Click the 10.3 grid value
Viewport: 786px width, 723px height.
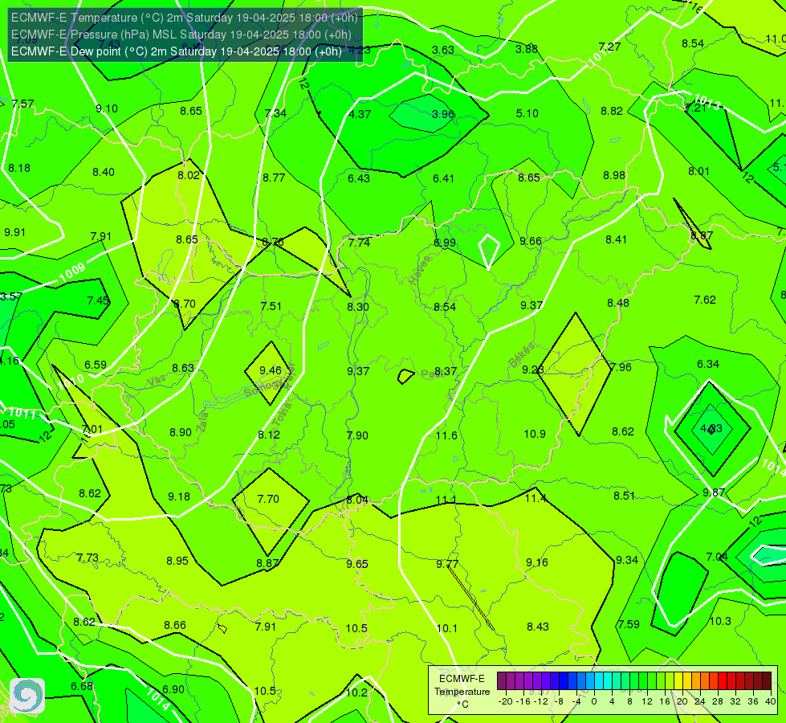(x=720, y=621)
